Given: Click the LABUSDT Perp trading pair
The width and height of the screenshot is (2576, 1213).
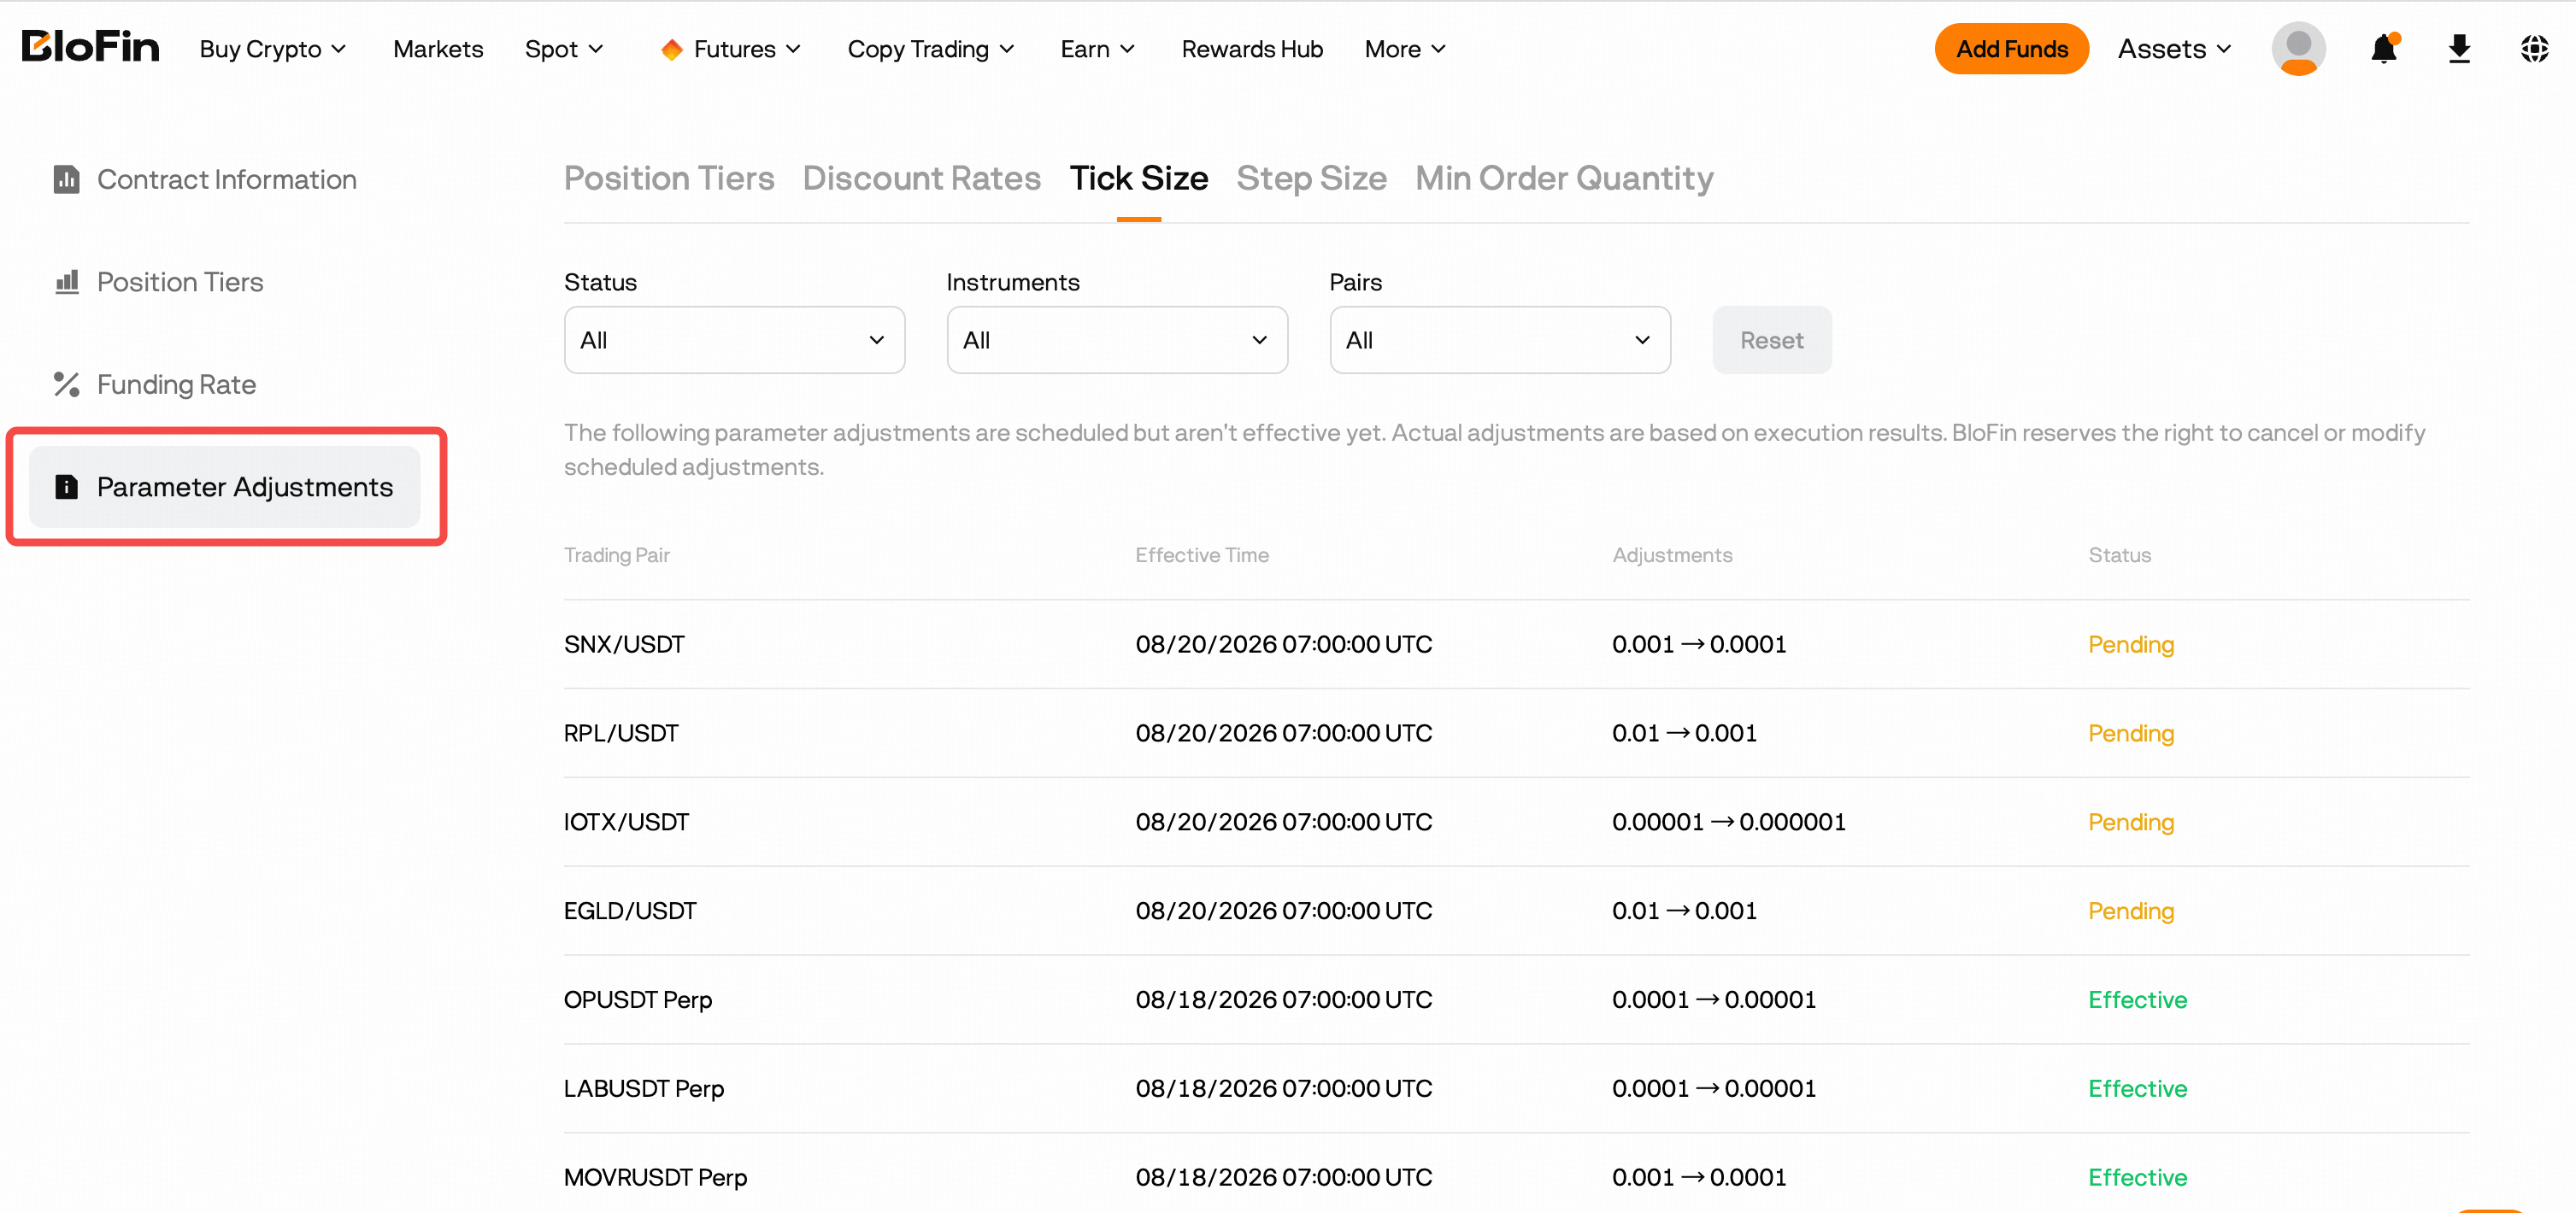Looking at the screenshot, I should coord(644,1089).
